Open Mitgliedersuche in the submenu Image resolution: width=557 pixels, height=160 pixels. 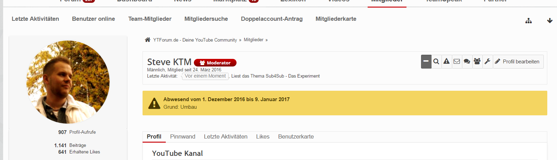[x=206, y=19]
